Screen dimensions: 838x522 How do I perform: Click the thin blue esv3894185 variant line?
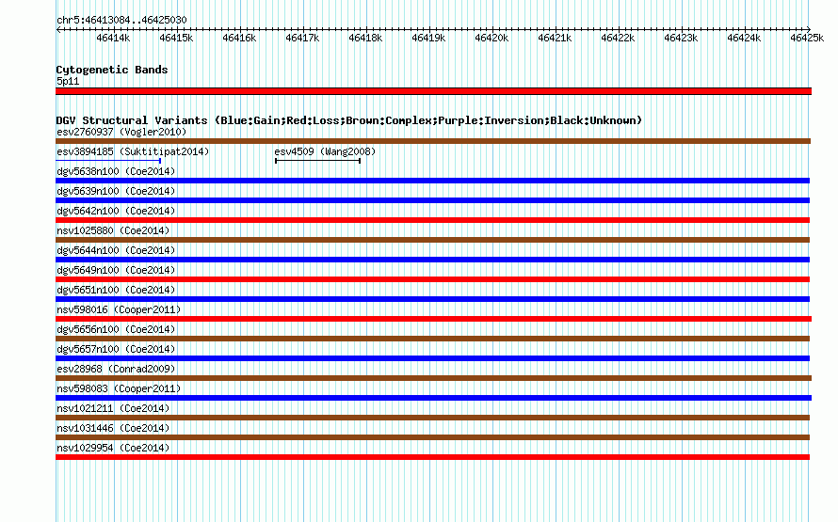pos(108,161)
